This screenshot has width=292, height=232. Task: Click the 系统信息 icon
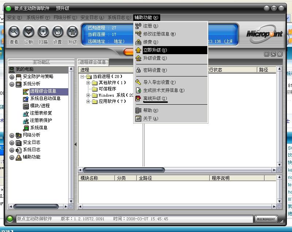pos(26,128)
